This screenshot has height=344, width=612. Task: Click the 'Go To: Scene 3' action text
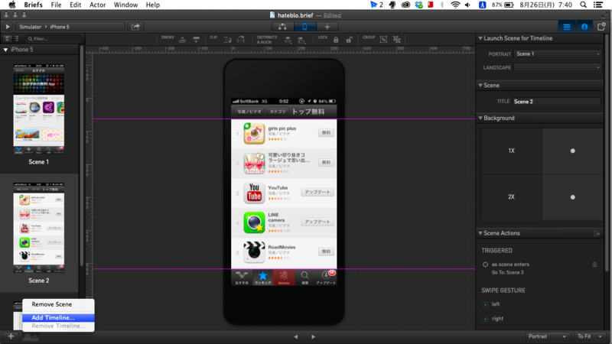[507, 273]
